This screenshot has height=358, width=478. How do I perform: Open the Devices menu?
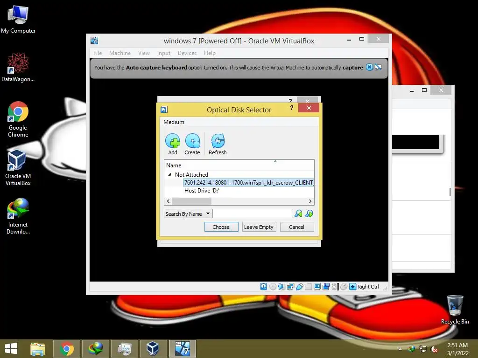187,53
